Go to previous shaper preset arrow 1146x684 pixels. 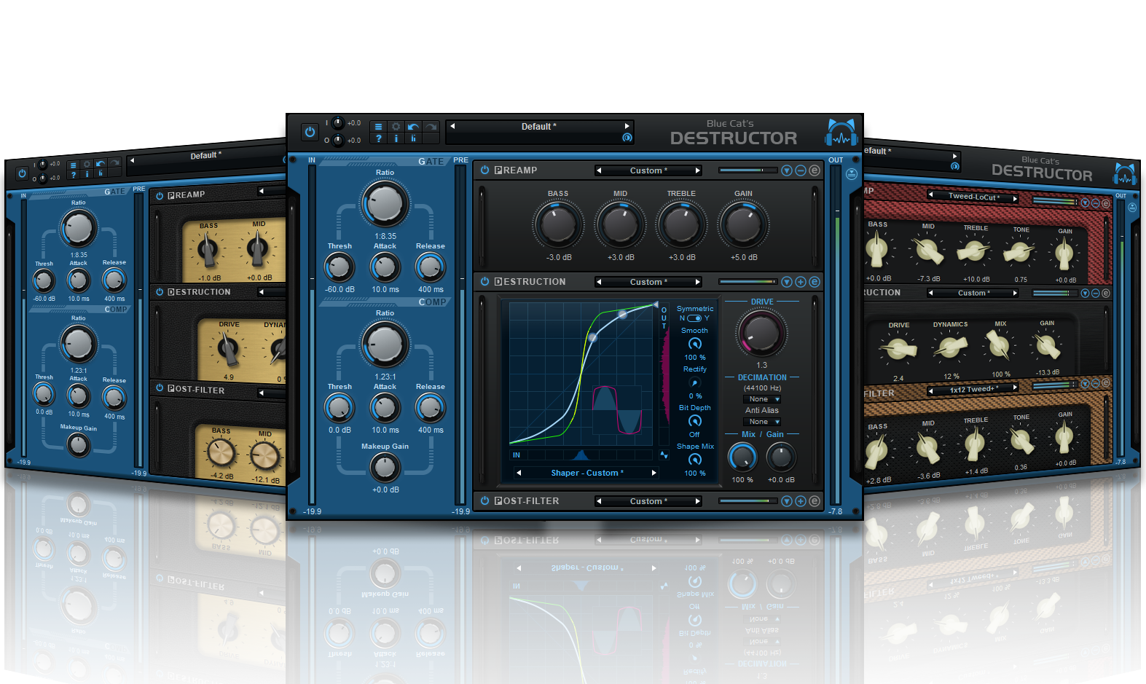click(x=519, y=473)
